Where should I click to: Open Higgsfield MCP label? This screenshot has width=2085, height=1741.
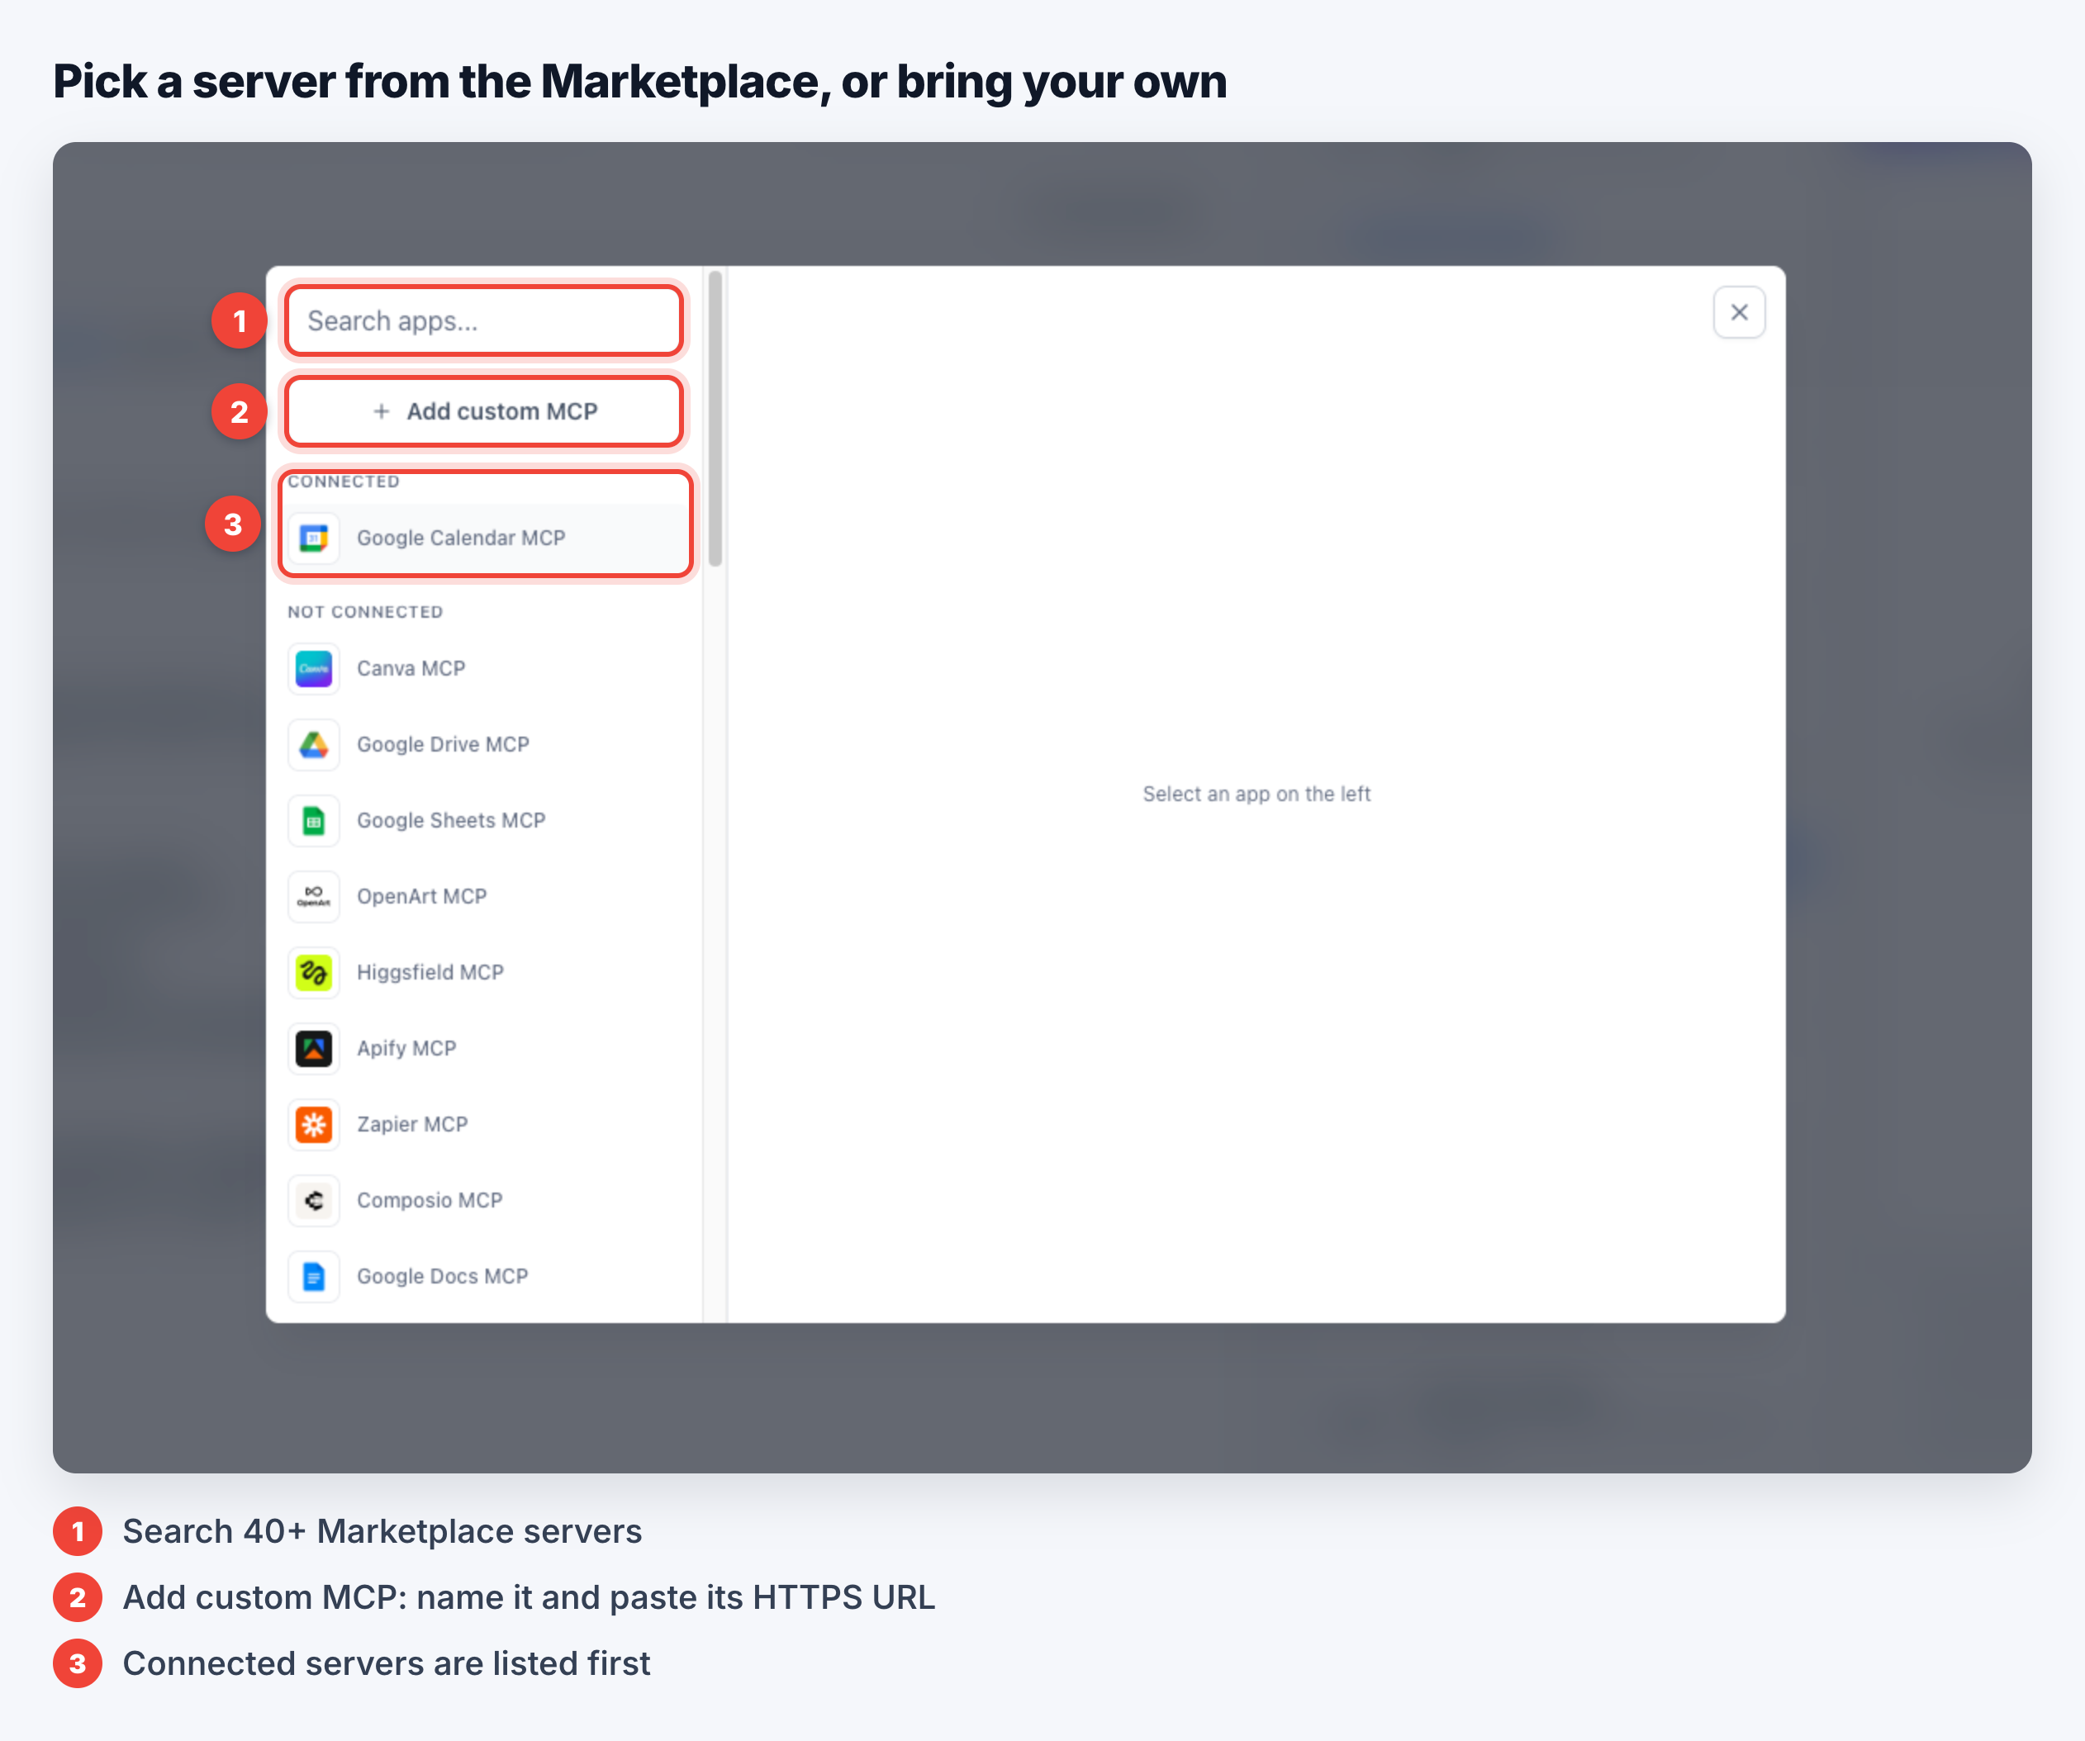pyautogui.click(x=430, y=973)
